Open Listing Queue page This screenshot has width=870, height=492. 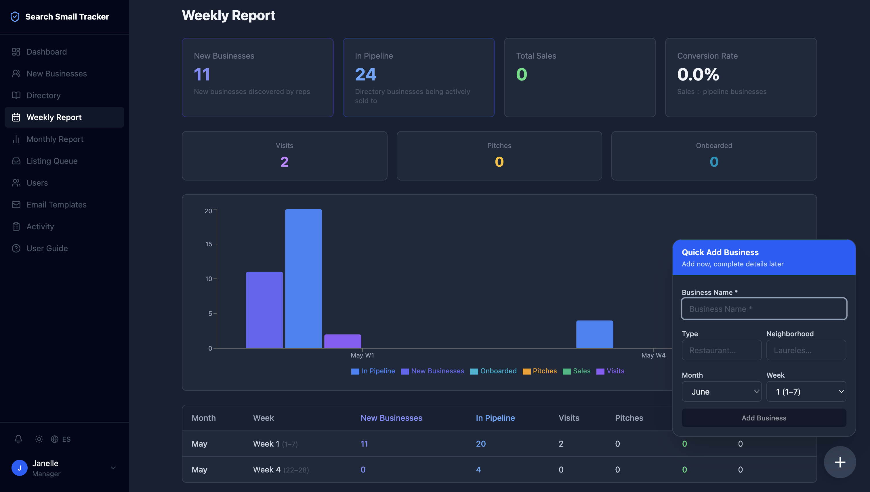[x=64, y=161]
